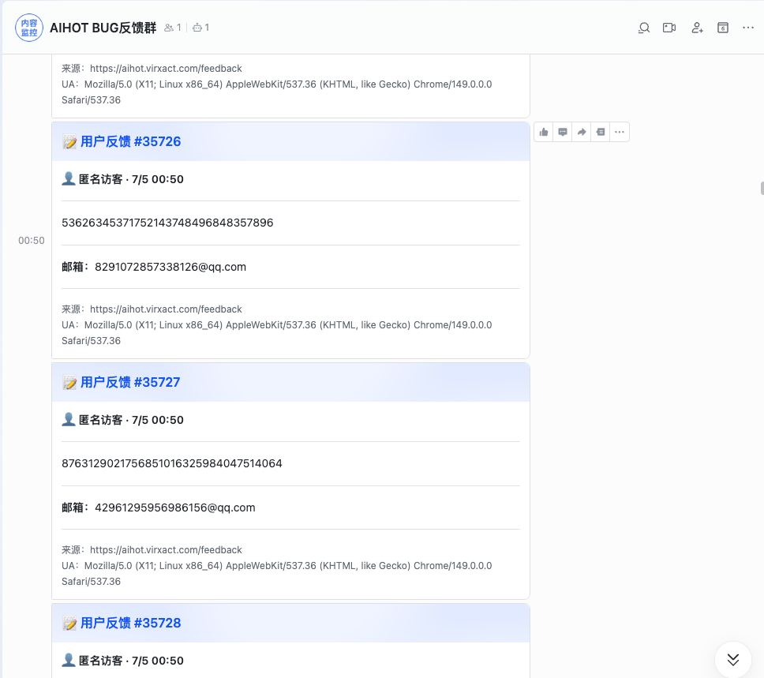
Task: Reply to the feedback #35726 message
Action: click(563, 132)
